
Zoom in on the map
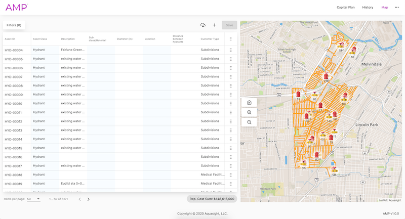coord(249,112)
